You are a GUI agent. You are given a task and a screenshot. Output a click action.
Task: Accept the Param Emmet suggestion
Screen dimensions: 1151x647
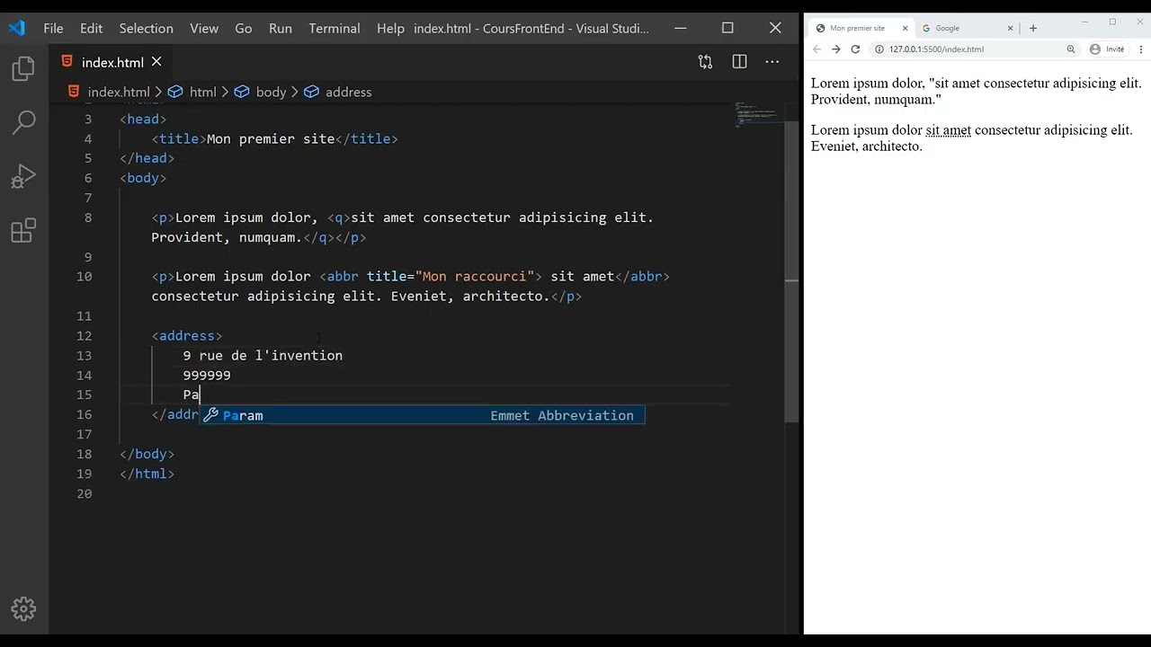tap(422, 415)
